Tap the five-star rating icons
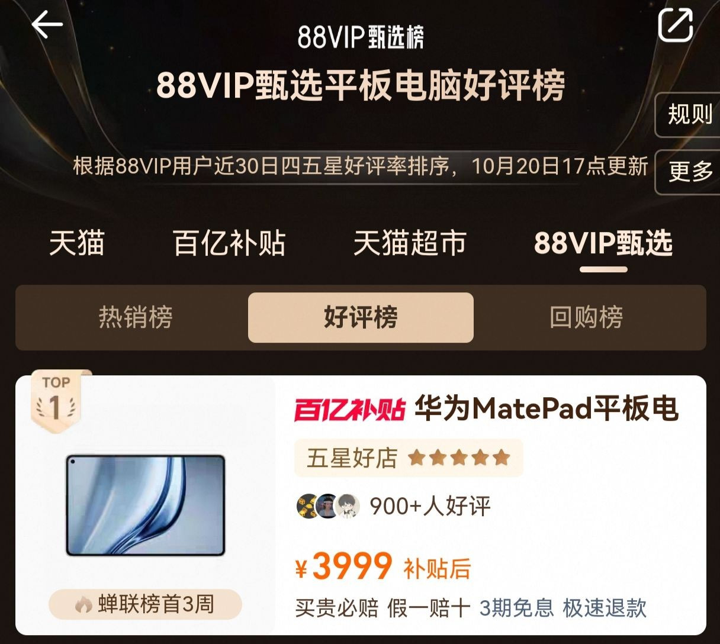The image size is (720, 644). pyautogui.click(x=459, y=458)
